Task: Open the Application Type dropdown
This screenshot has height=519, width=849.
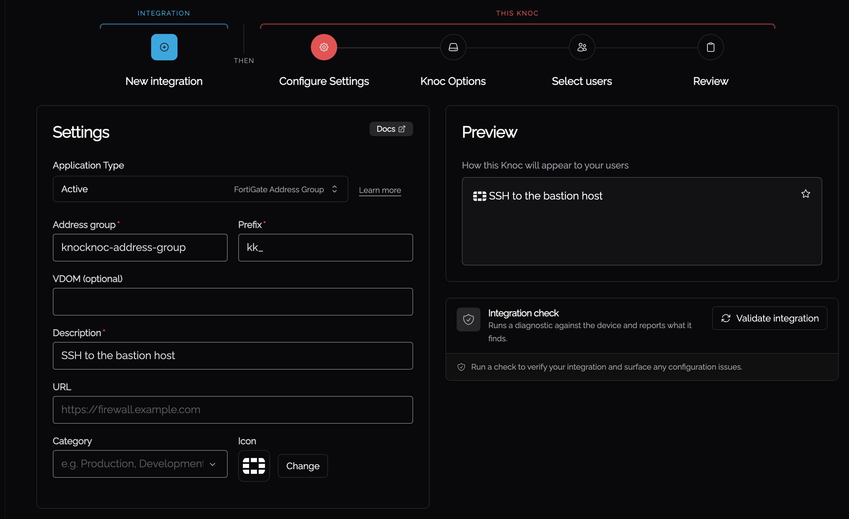Action: (x=200, y=189)
